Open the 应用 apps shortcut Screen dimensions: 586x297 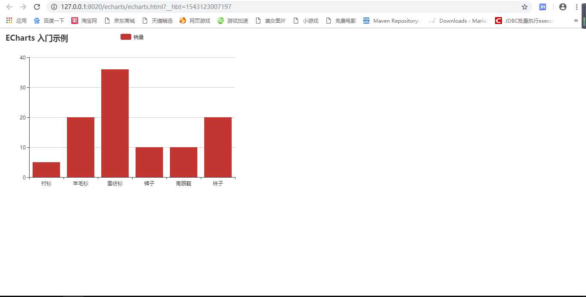click(16, 21)
